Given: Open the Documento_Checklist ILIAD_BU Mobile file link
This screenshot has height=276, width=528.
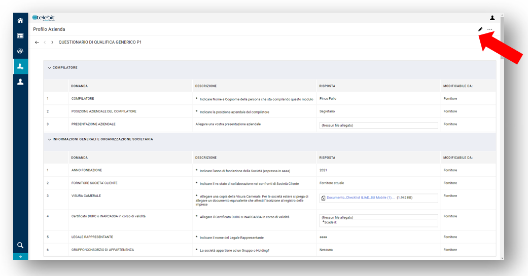Looking at the screenshot, I should pos(360,198).
